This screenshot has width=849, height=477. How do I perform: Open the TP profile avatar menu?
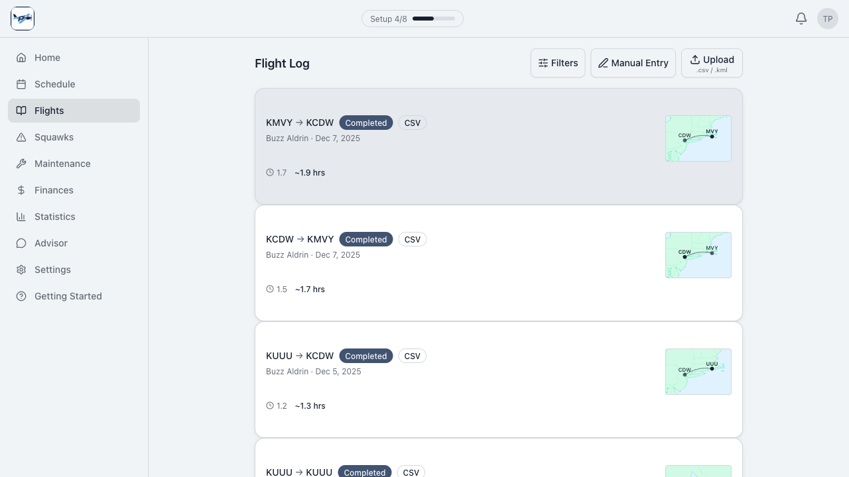[x=827, y=19]
